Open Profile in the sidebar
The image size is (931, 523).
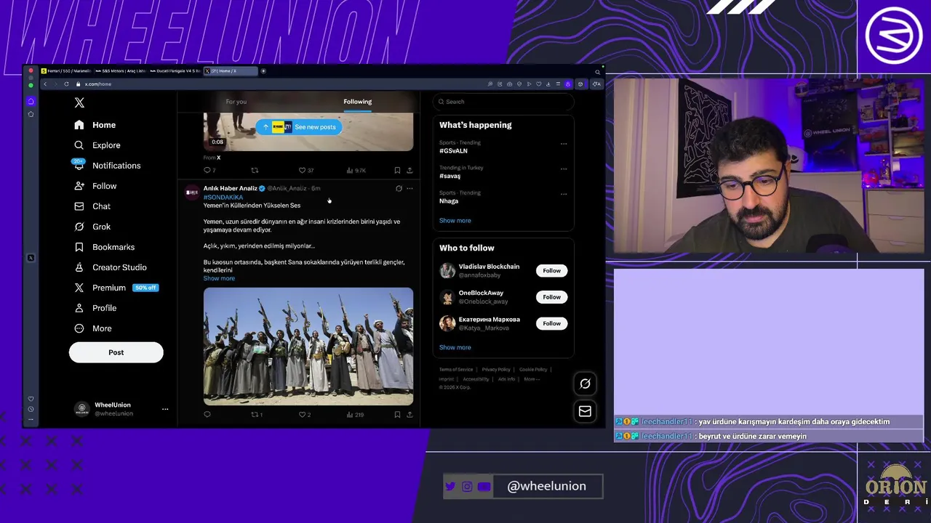click(x=95, y=308)
